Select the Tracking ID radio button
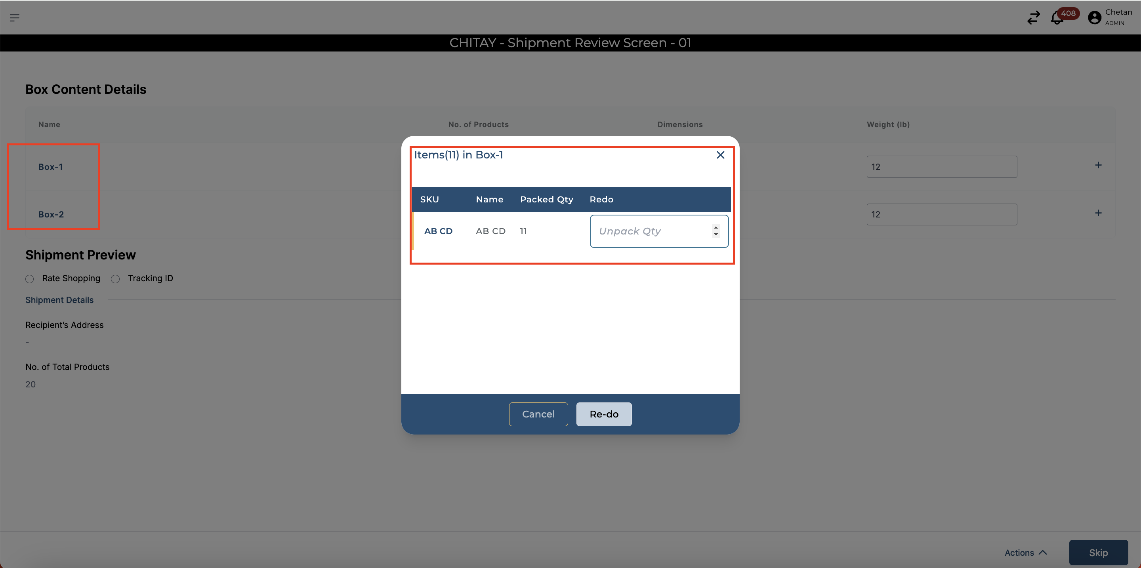This screenshot has height=568, width=1141. 116,279
